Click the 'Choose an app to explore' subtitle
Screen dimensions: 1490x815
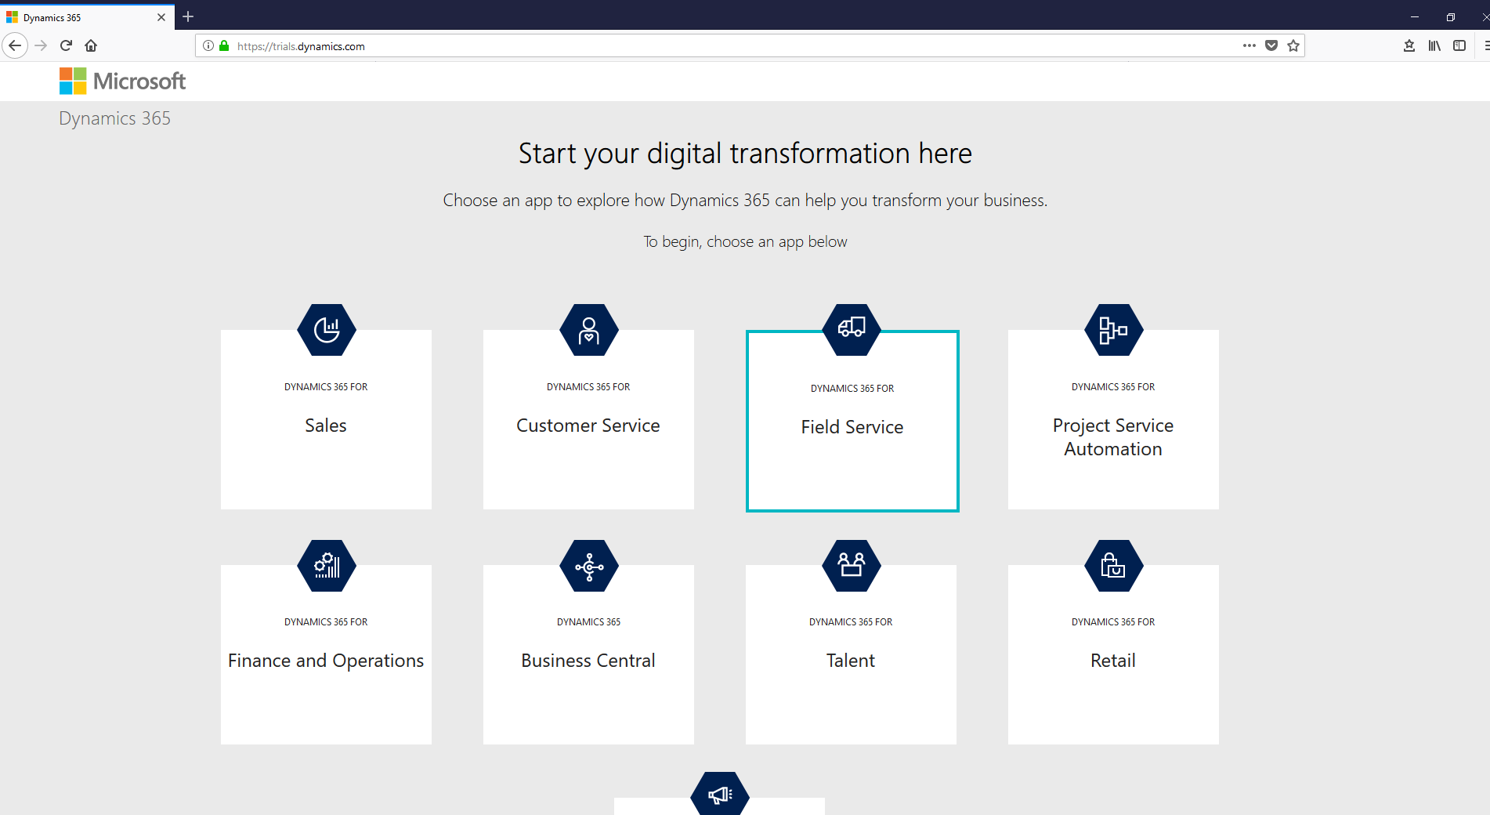point(745,201)
